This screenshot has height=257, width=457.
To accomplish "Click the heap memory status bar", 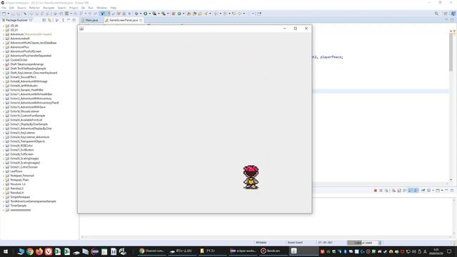I will (362, 243).
